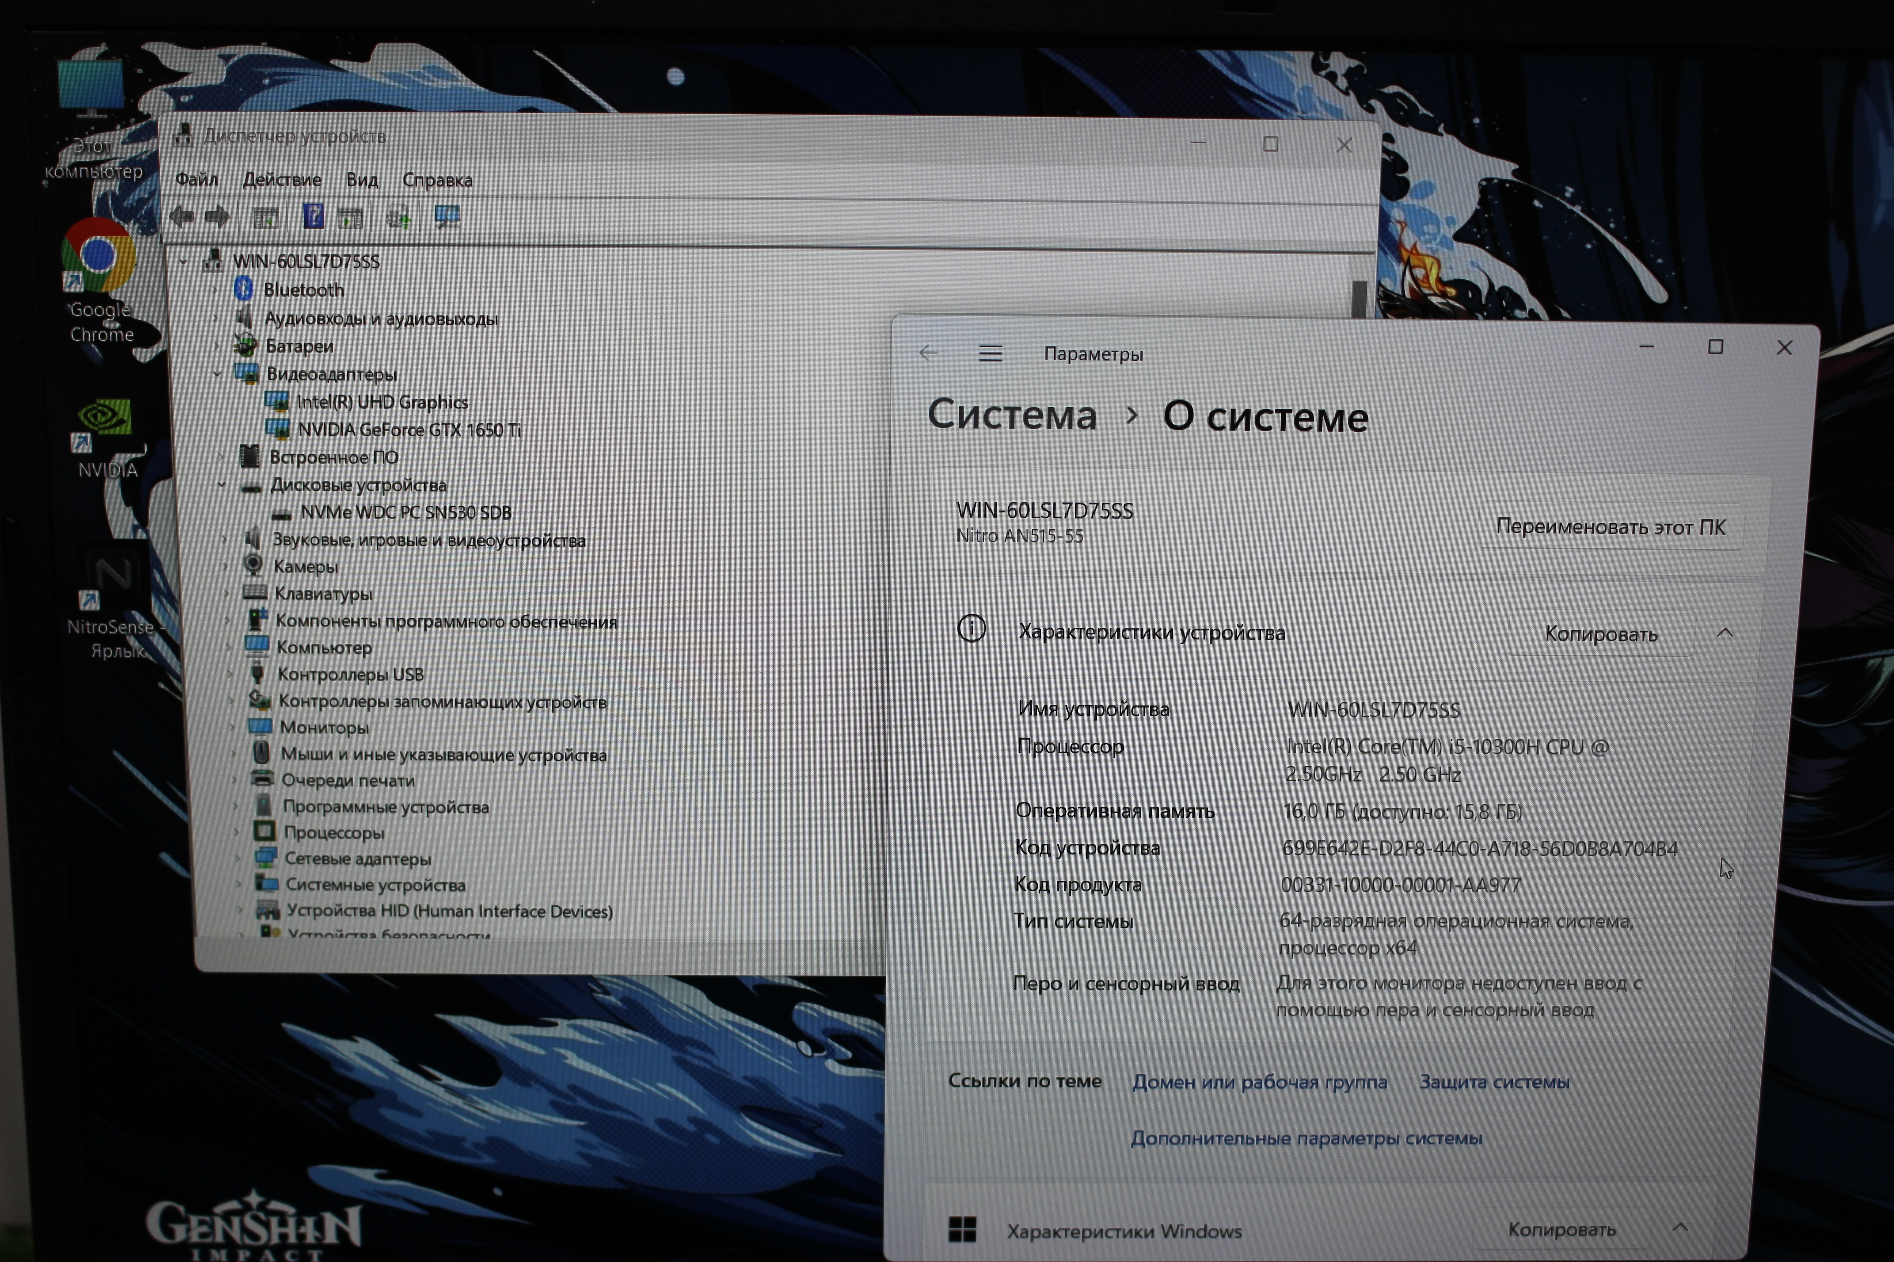This screenshot has height=1262, width=1894.
Task: Click the Переименовать этот ПК button
Action: (x=1610, y=526)
